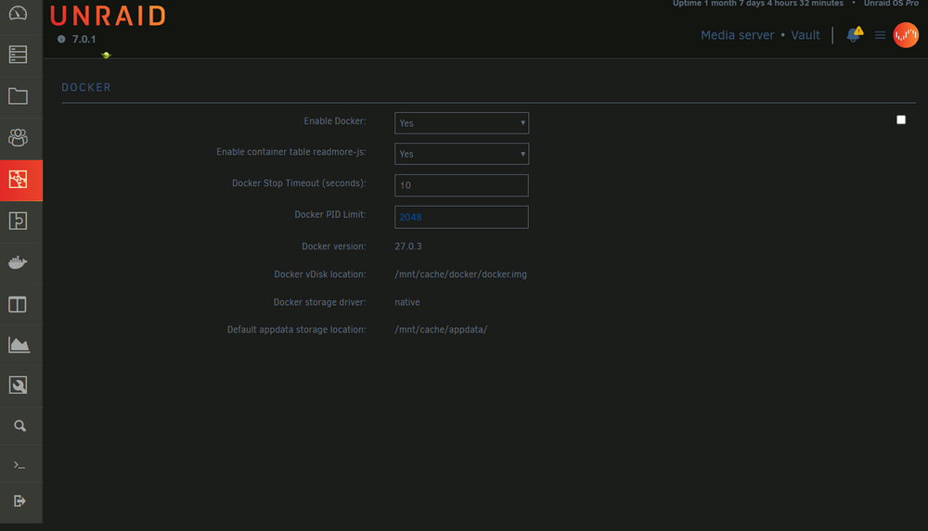Click the Docker vDisk location label

319,274
